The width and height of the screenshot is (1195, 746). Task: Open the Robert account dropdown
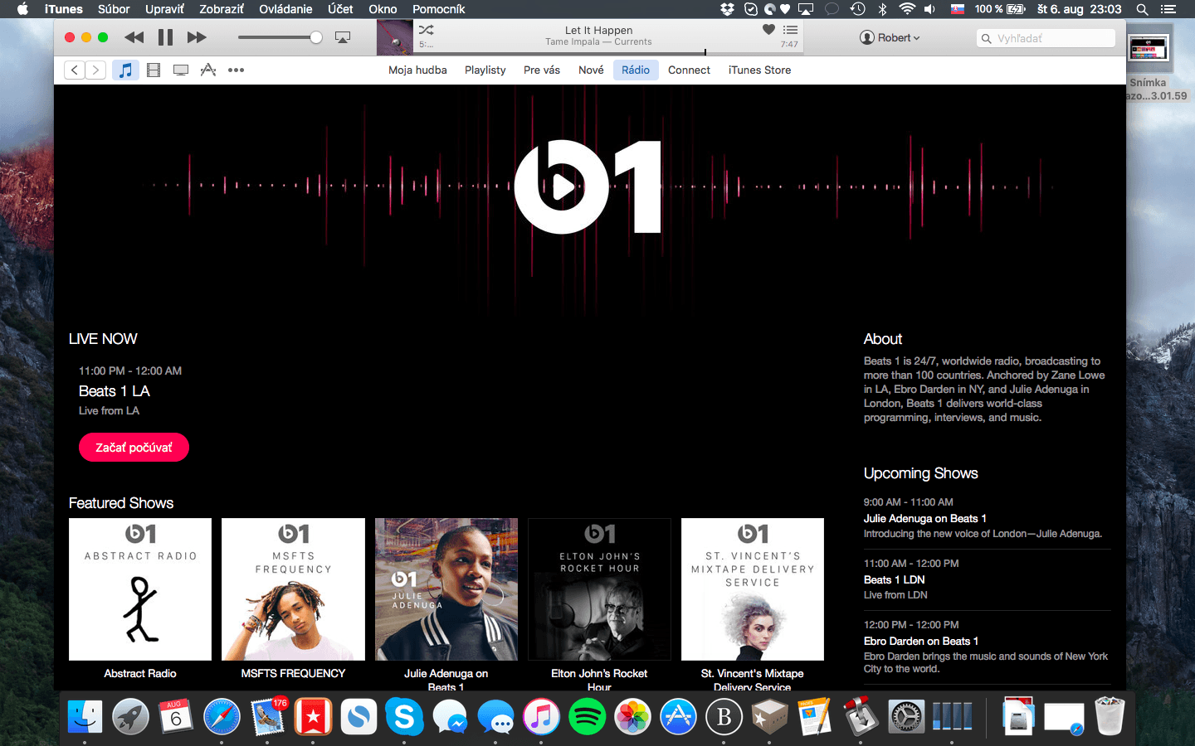pos(890,38)
